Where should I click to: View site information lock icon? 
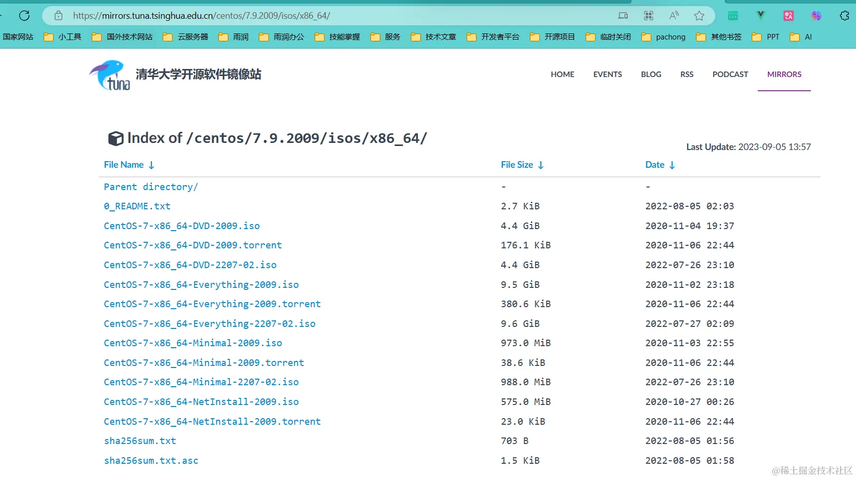coord(59,16)
